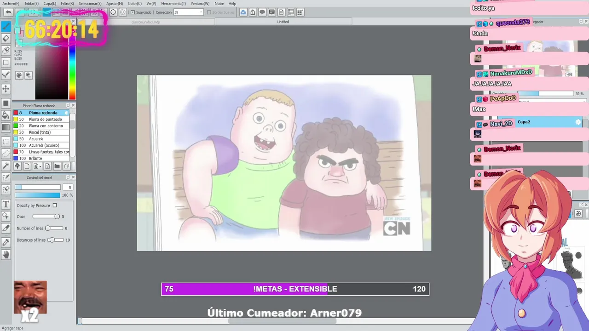This screenshot has width=589, height=331.
Task: Adjust the brush size slider
Action: point(37,187)
